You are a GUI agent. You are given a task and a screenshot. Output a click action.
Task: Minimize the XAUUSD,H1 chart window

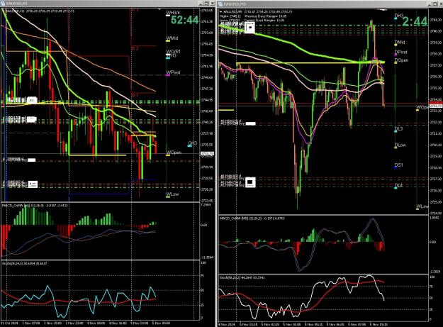click(201, 4)
